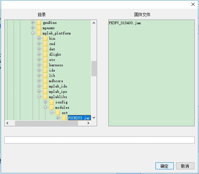Select the mplab_ipe folder icon
This screenshot has width=199, height=174.
pyautogui.click(x=45, y=91)
